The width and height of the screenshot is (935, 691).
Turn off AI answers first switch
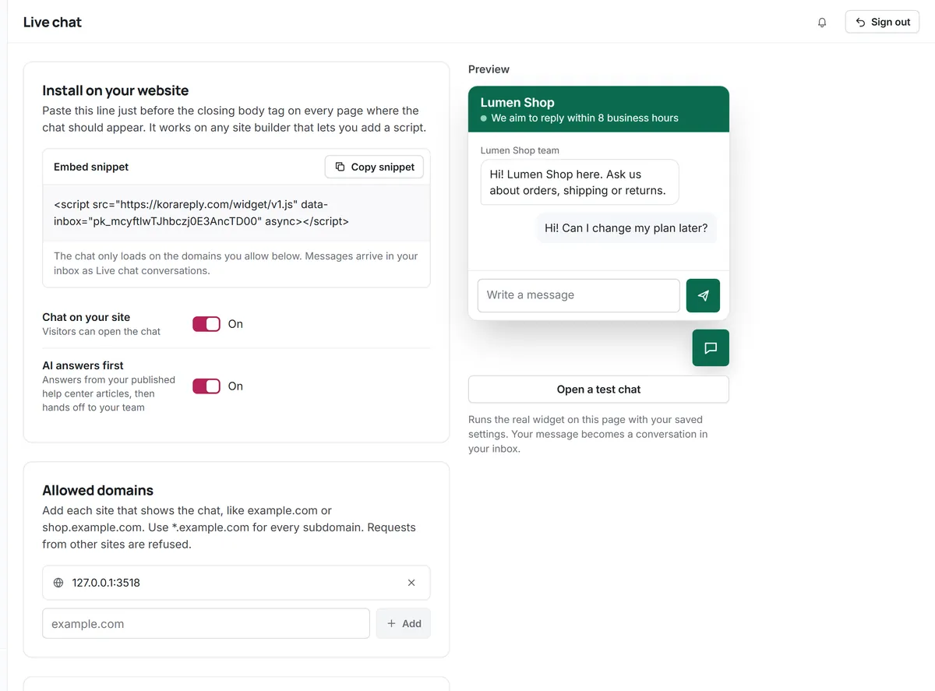pos(206,386)
